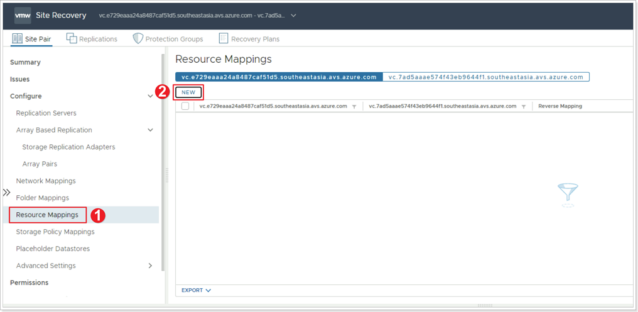The image size is (638, 312).
Task: Click the Recovery Plans document icon
Action: point(224,39)
